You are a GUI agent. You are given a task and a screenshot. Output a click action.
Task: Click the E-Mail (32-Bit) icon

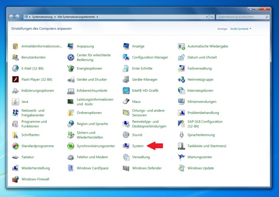(x=15, y=68)
